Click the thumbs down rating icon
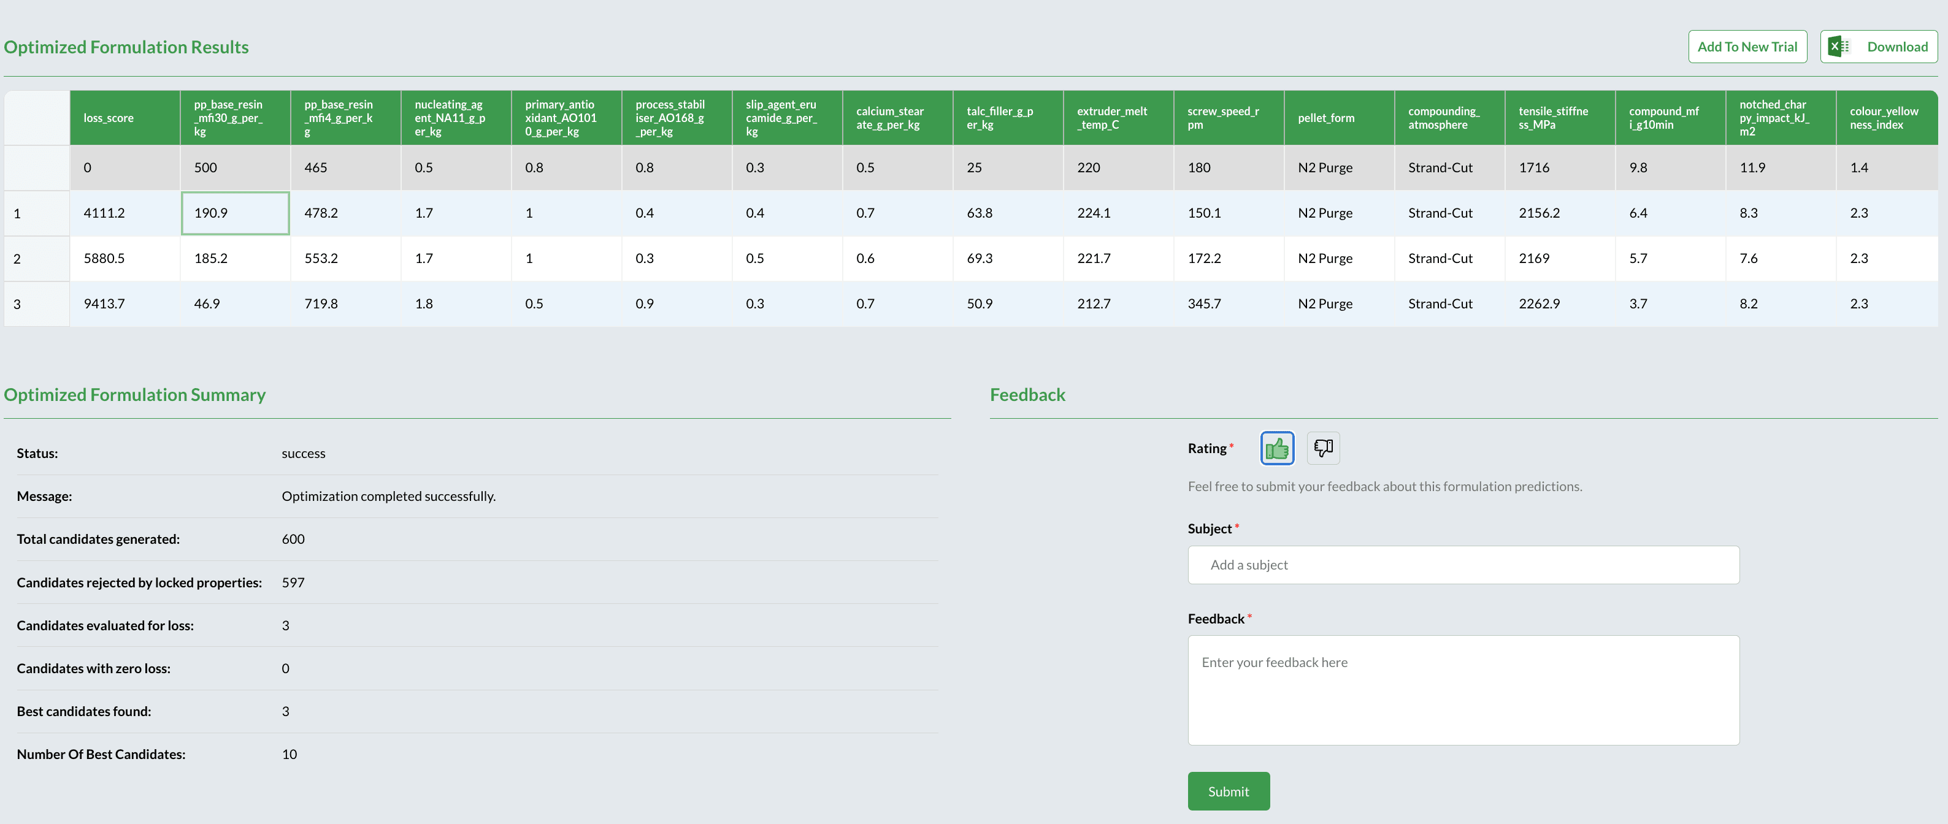The image size is (1948, 824). pyautogui.click(x=1322, y=448)
